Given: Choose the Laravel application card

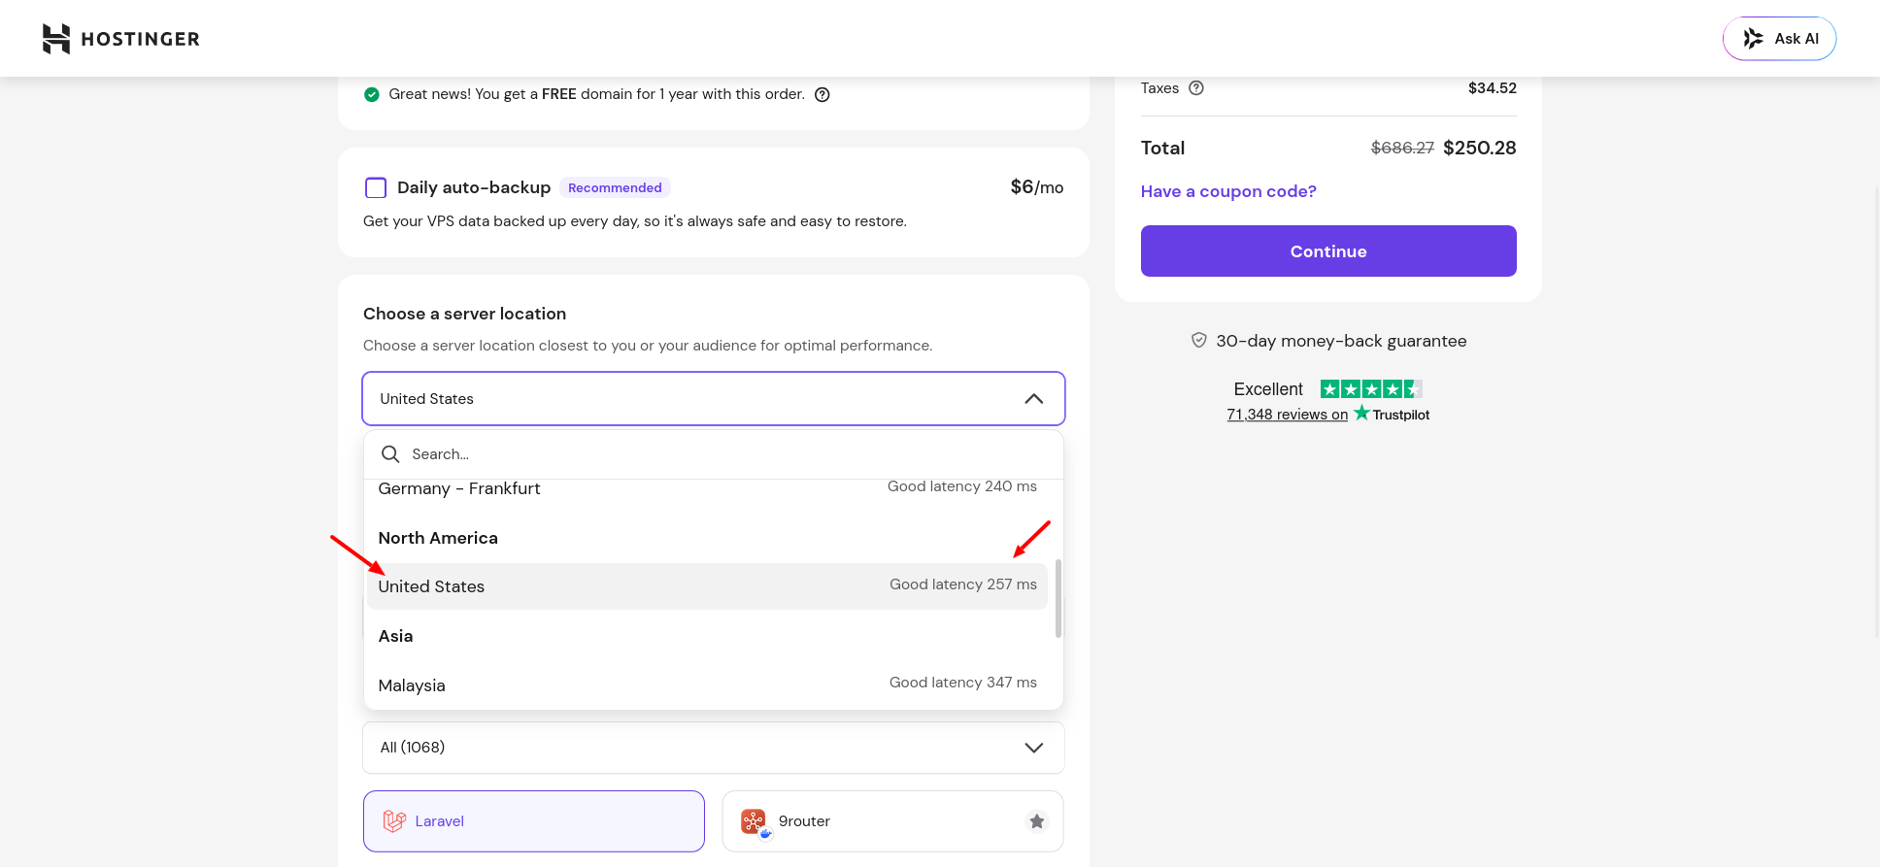Looking at the screenshot, I should coord(534,821).
